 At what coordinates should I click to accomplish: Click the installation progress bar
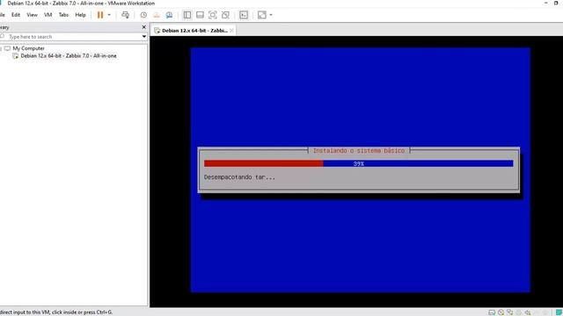click(358, 163)
